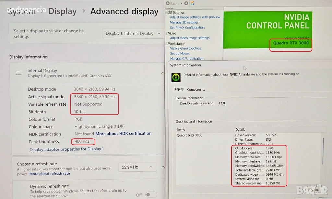Click the Forward arrow in NVIDIA toolbar
This screenshot has height=199, width=332.
(186, 3)
